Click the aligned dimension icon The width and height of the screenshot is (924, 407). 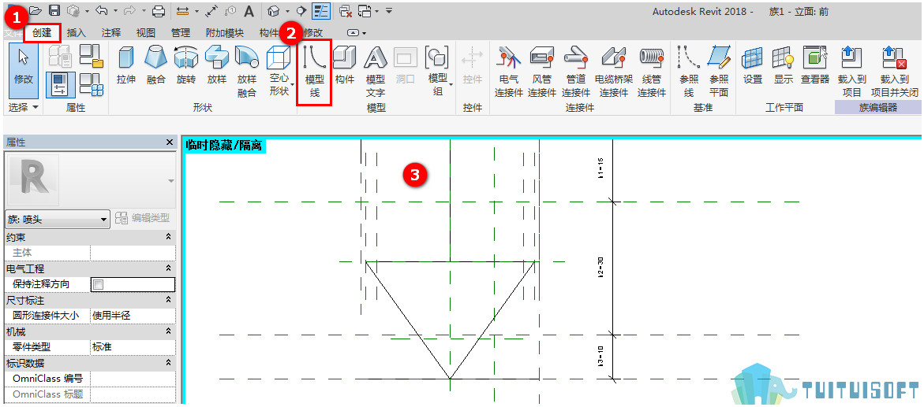click(209, 10)
